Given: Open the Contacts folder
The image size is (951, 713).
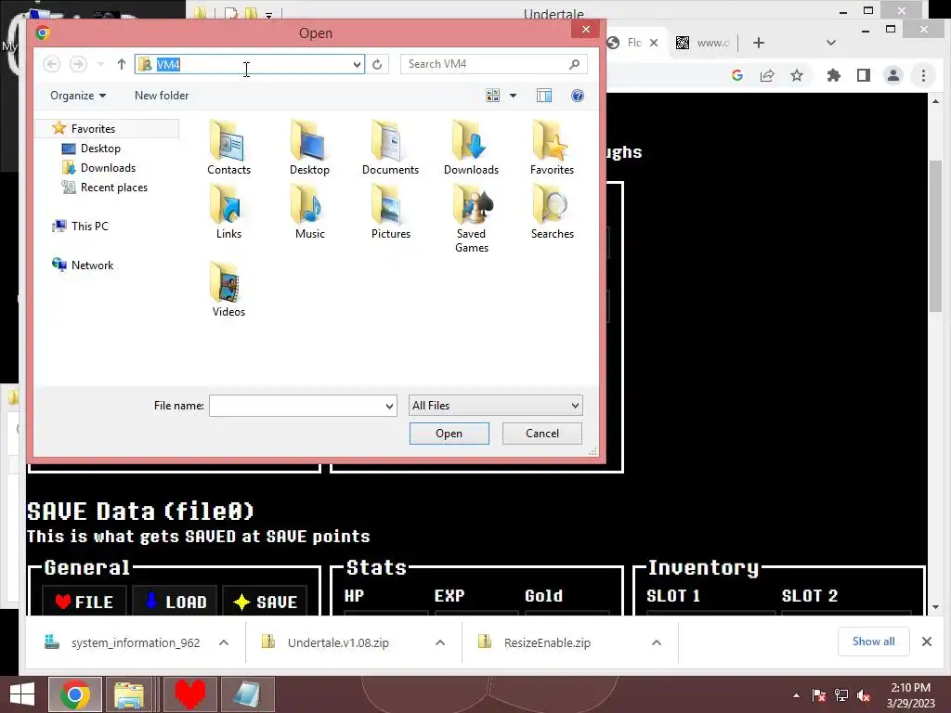Looking at the screenshot, I should click(228, 148).
